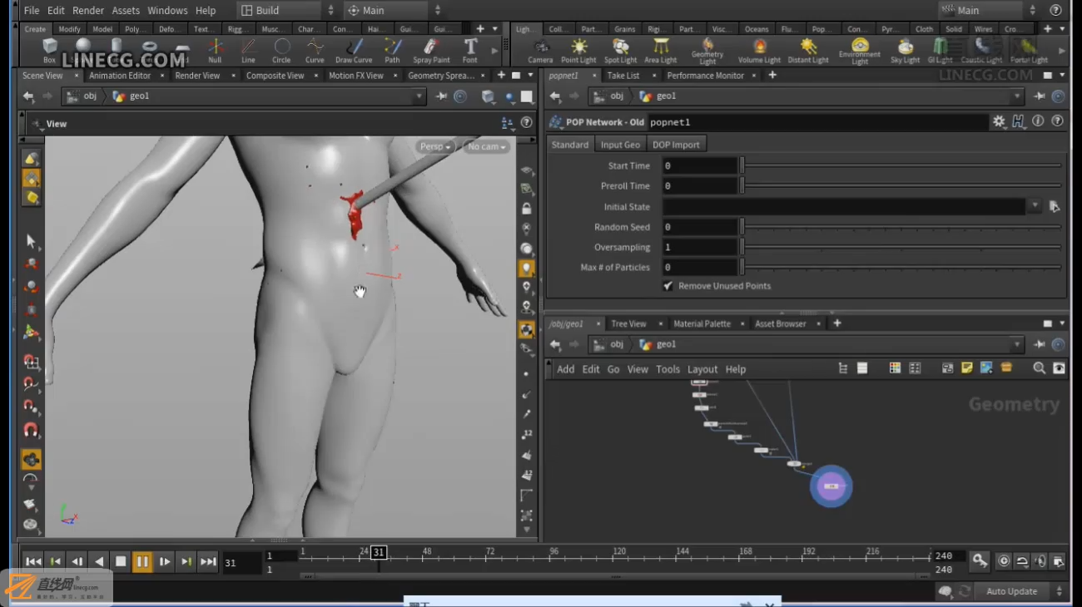The width and height of the screenshot is (1082, 607).
Task: Choose the Spray Paint tool
Action: (431, 50)
